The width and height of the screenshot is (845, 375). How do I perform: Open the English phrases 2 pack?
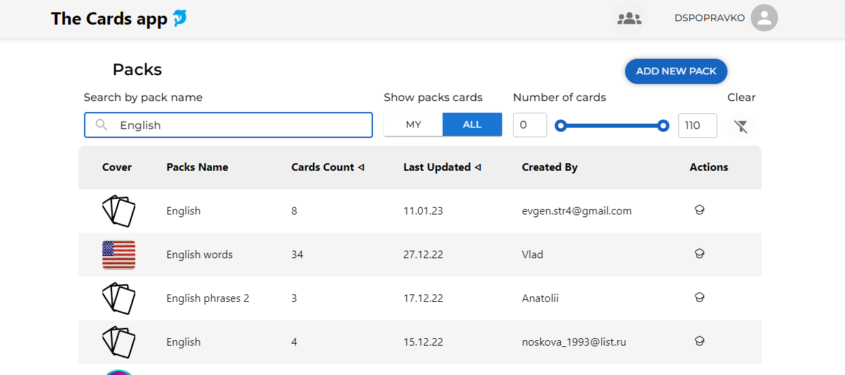pyautogui.click(x=208, y=298)
